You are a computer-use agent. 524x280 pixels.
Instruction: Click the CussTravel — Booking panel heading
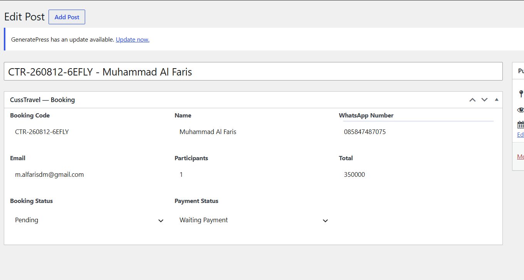[x=42, y=100]
